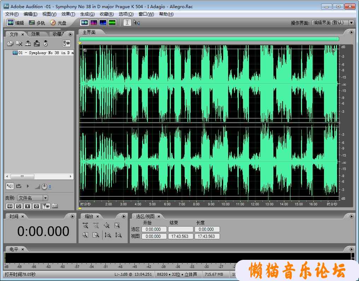Toggle auto-play preview speaker button
This screenshot has height=281, width=359.
tap(10, 186)
